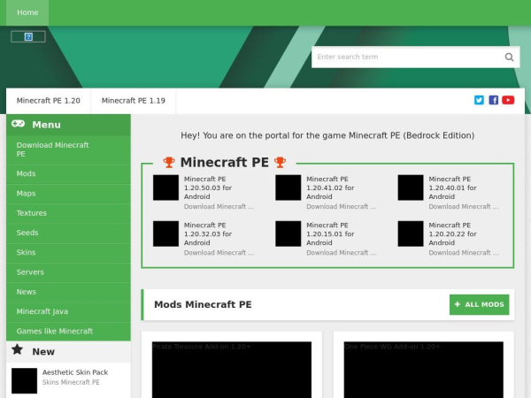Viewport: 531px width, 398px height.
Task: Click the Minecraft PE section heading
Action: click(225, 163)
